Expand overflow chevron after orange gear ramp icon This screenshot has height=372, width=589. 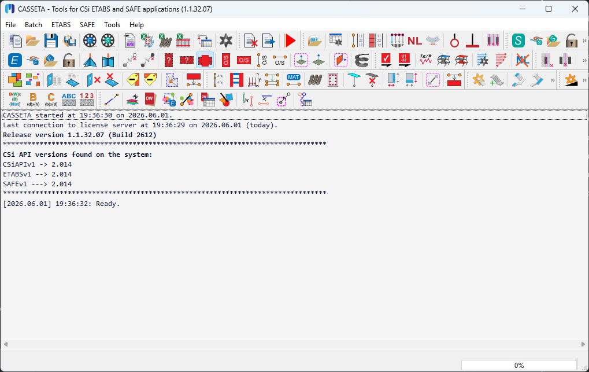pyautogui.click(x=584, y=80)
